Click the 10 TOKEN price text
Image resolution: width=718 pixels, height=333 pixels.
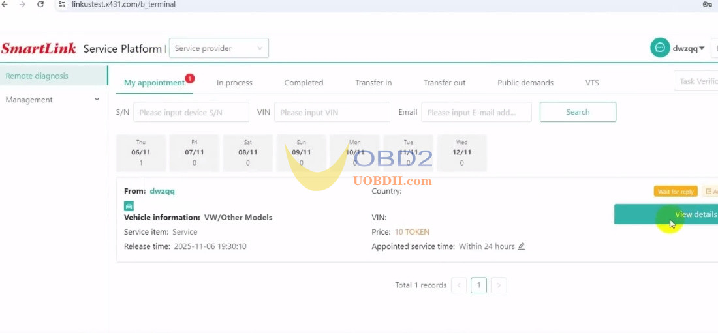[x=412, y=232]
